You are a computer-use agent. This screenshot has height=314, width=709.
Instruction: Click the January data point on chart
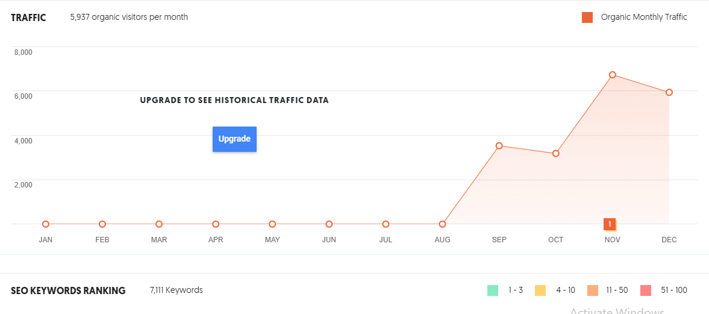tap(46, 224)
